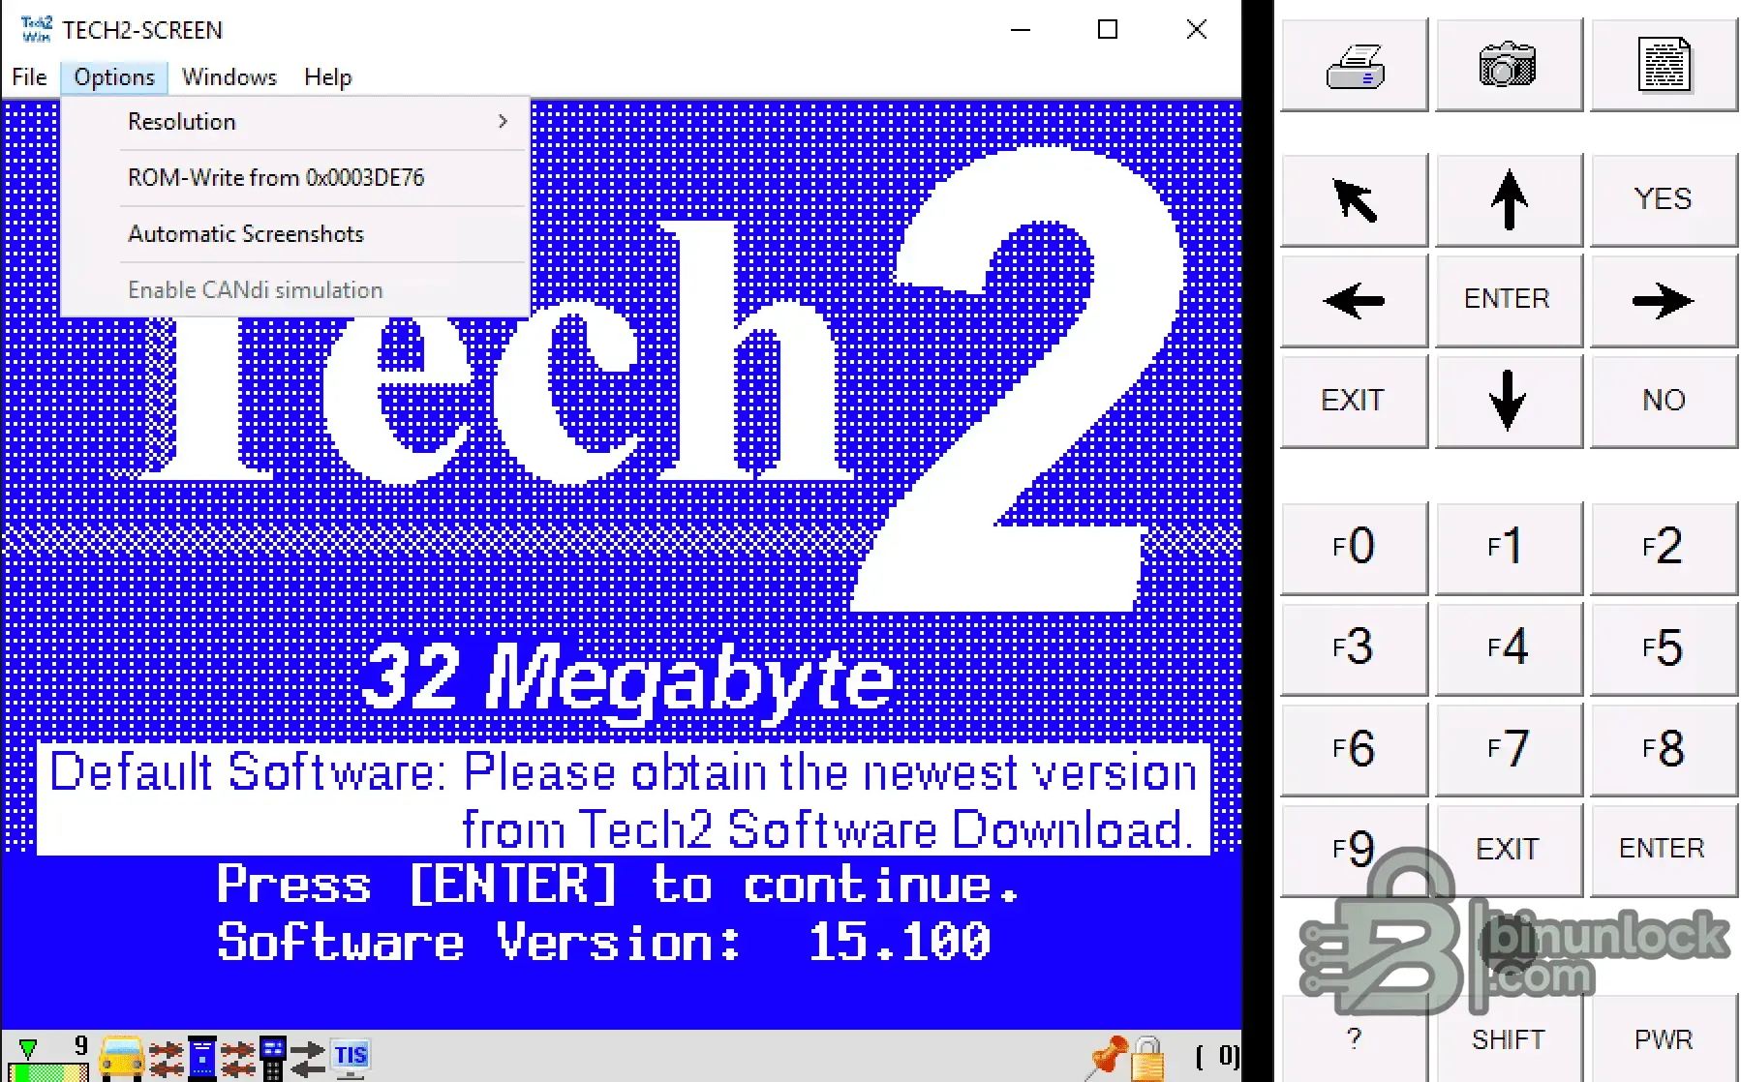Screen dimensions: 1741x1082
Task: Click 'from Tech2 Software Download.' text
Action: coord(827,829)
